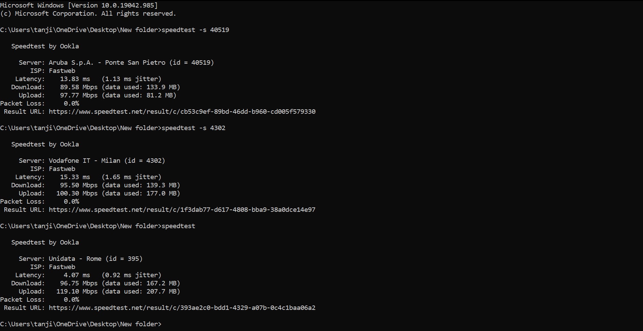Click the Vodafone IT Milan server line
This screenshot has height=331, width=643.
pos(106,161)
